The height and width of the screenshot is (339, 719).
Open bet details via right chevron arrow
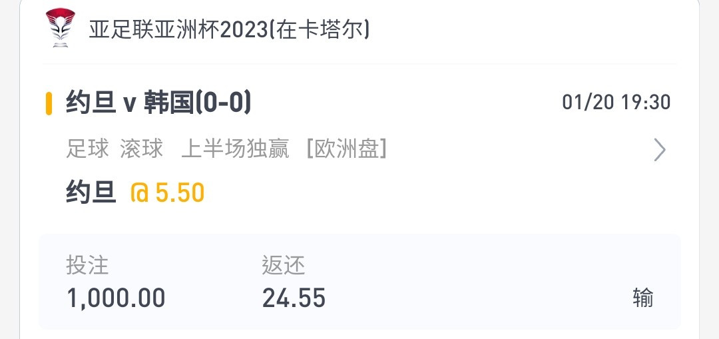(659, 150)
